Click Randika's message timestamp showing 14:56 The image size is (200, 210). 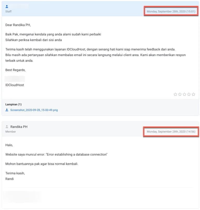tap(171, 132)
